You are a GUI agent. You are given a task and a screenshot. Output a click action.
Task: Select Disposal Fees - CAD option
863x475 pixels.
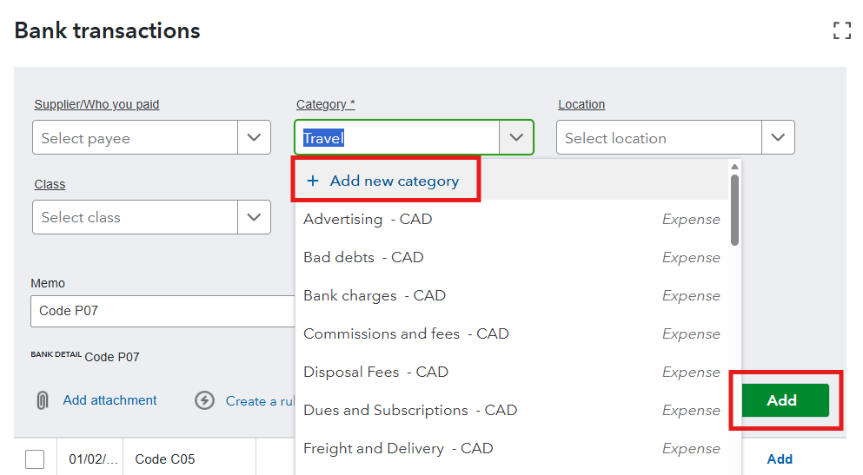tap(375, 372)
